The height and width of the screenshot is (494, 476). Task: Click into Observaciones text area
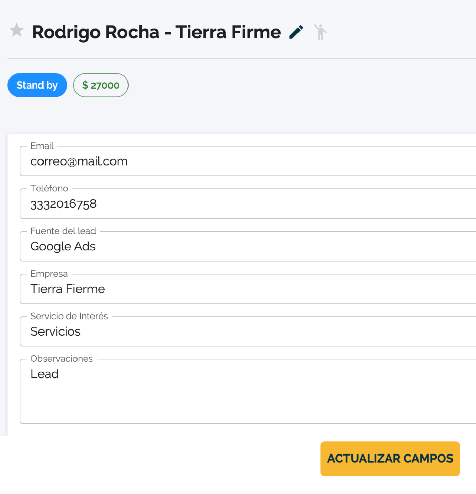tap(248, 391)
